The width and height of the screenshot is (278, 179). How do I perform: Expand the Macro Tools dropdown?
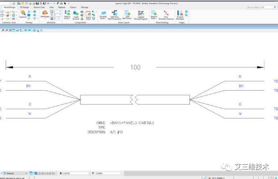pyautogui.click(x=67, y=15)
